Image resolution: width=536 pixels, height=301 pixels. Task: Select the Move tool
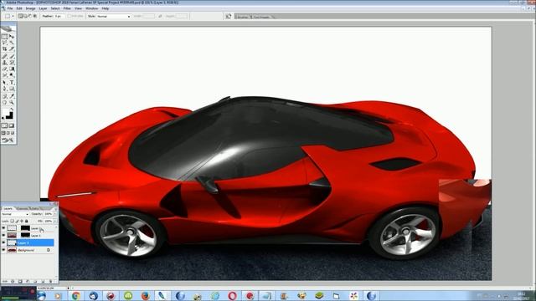pyautogui.click(x=12, y=36)
